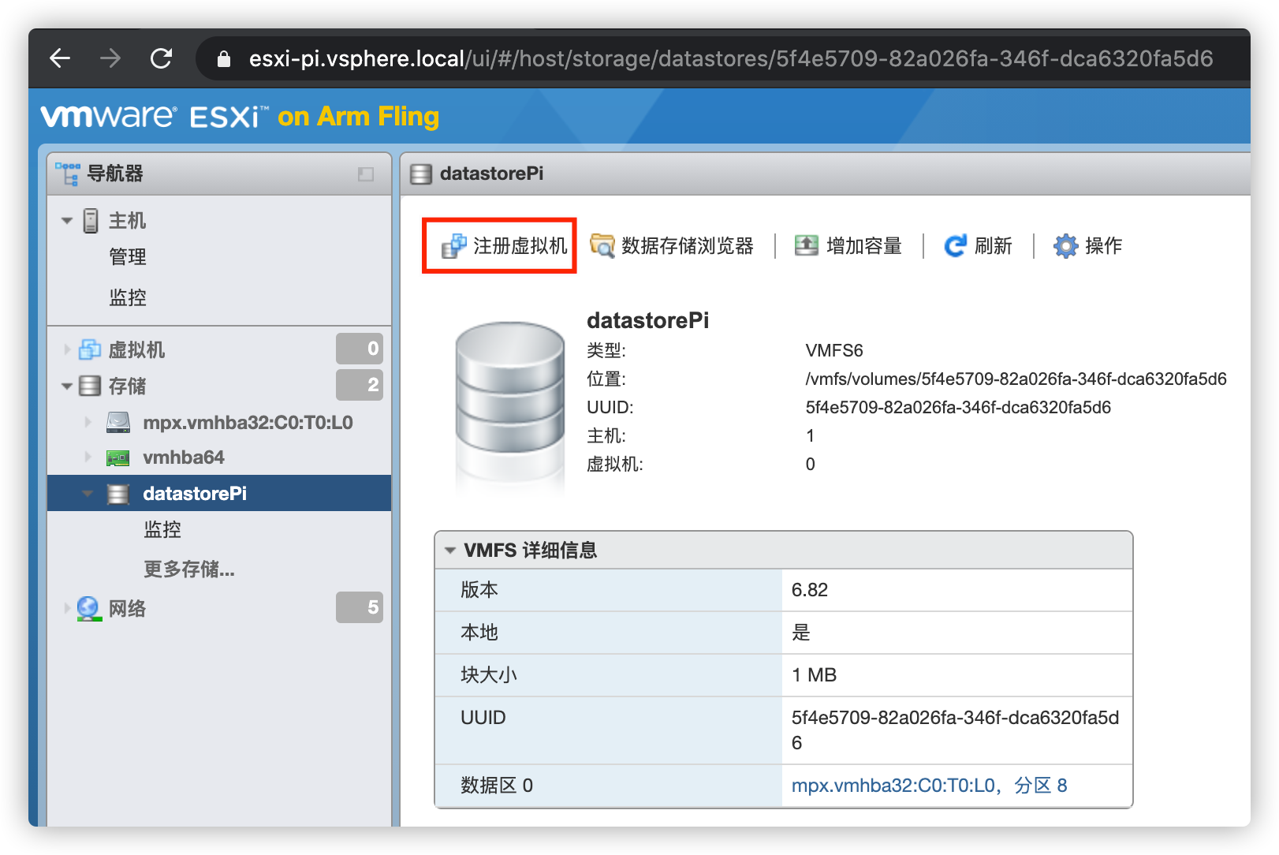Viewport: 1279px width, 855px height.
Task: Click the navigator pin icon
Action: (x=365, y=174)
